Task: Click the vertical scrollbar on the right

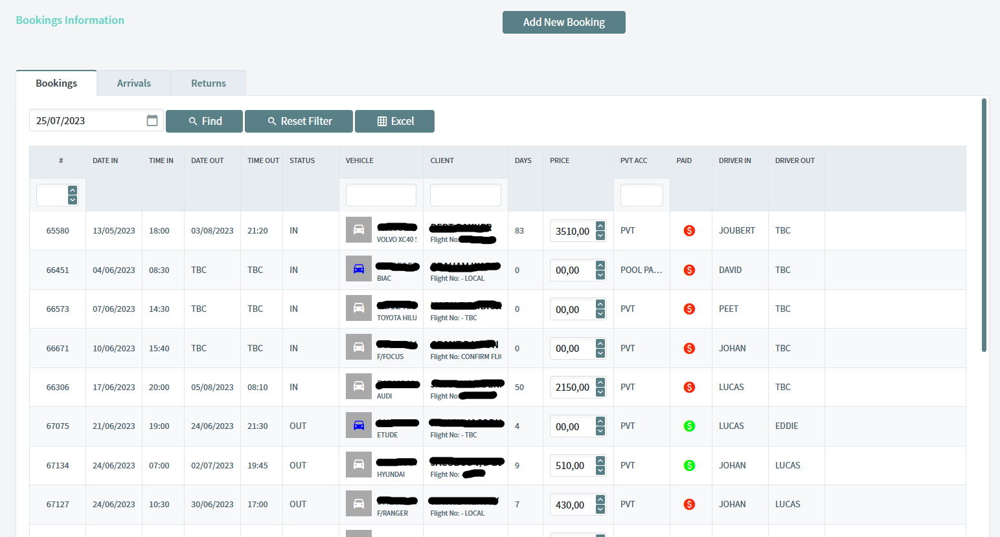Action: click(984, 225)
